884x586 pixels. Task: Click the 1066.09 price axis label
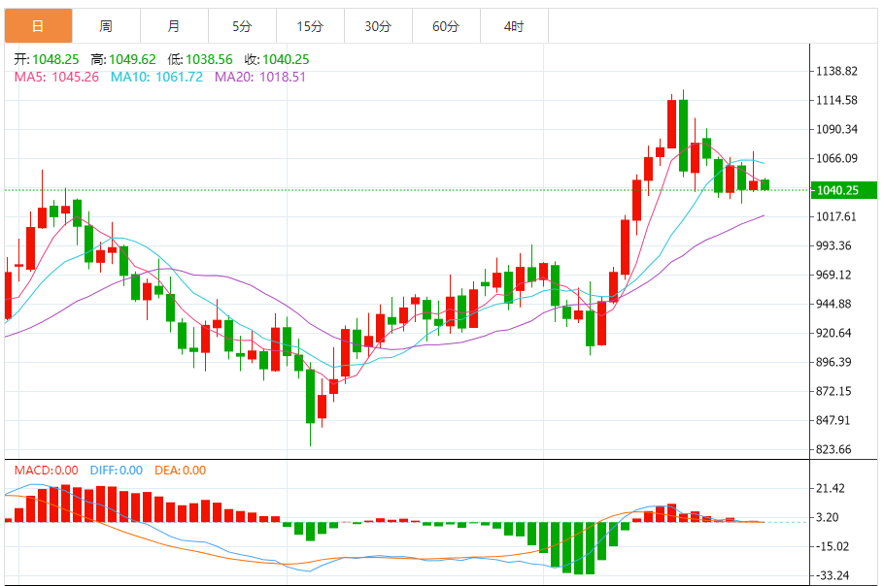coord(837,158)
